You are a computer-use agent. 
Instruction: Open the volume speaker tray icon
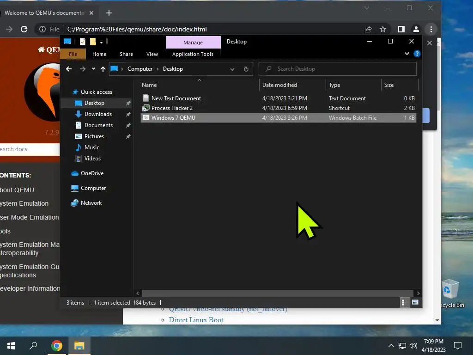coord(413,346)
